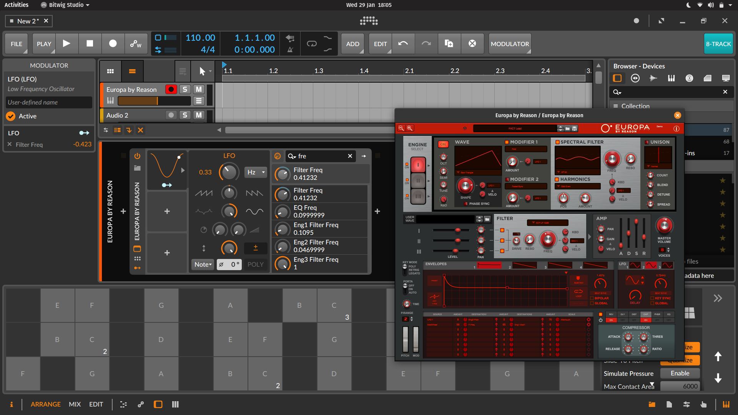Select the 8-TRACK button
Viewport: 738px width, 415px height.
[718, 44]
